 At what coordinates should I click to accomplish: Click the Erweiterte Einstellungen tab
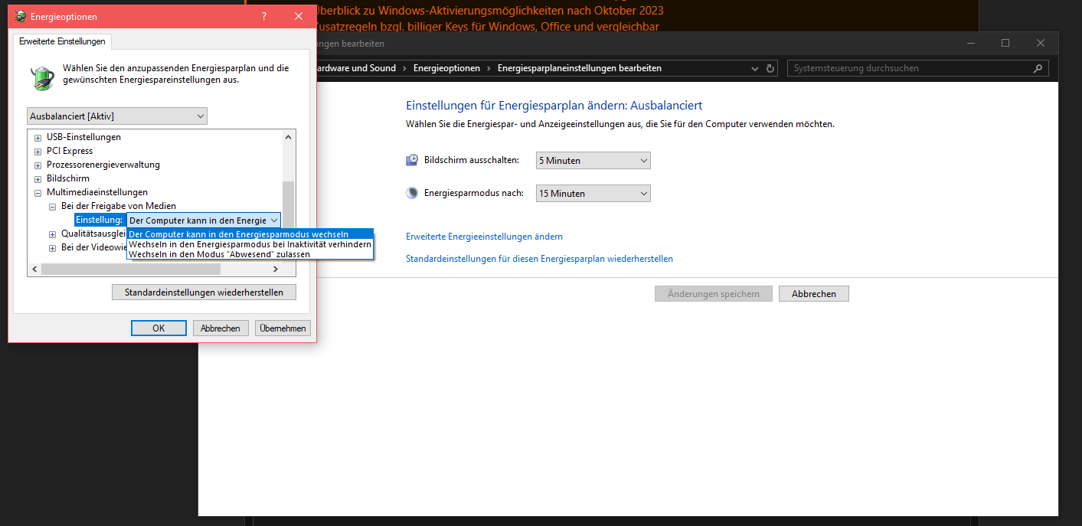[63, 41]
